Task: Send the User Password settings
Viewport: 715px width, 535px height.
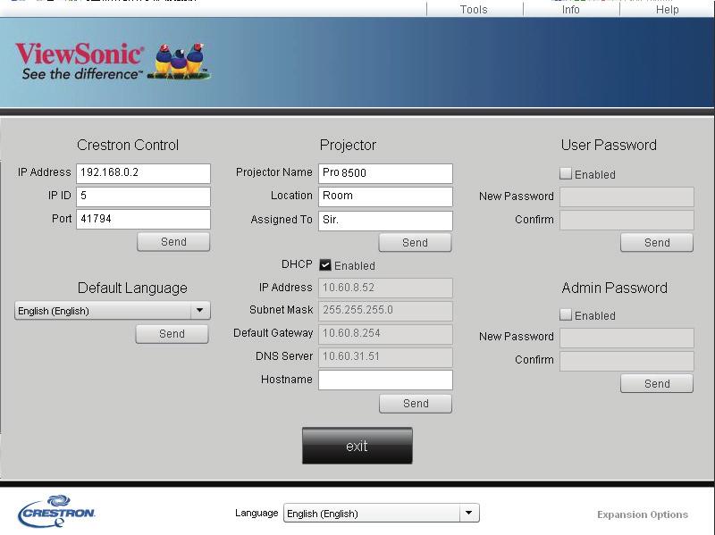Action: click(657, 243)
